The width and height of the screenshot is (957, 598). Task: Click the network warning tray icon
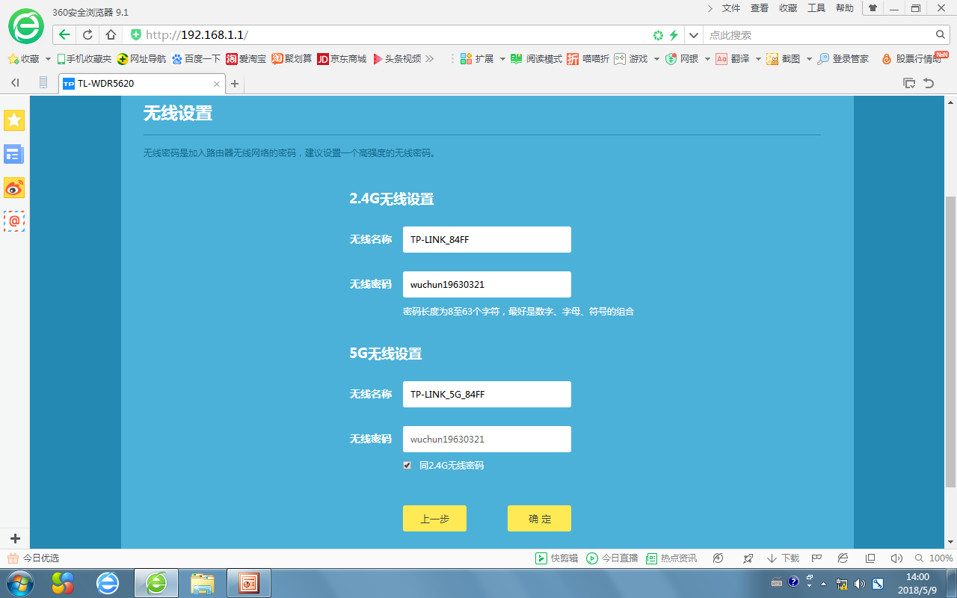[842, 583]
